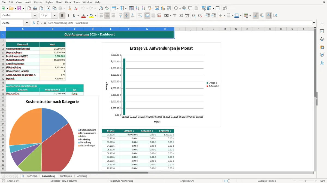Switch to the Anleitung sheet tab
Screen dimensions: 327x183
point(82,176)
